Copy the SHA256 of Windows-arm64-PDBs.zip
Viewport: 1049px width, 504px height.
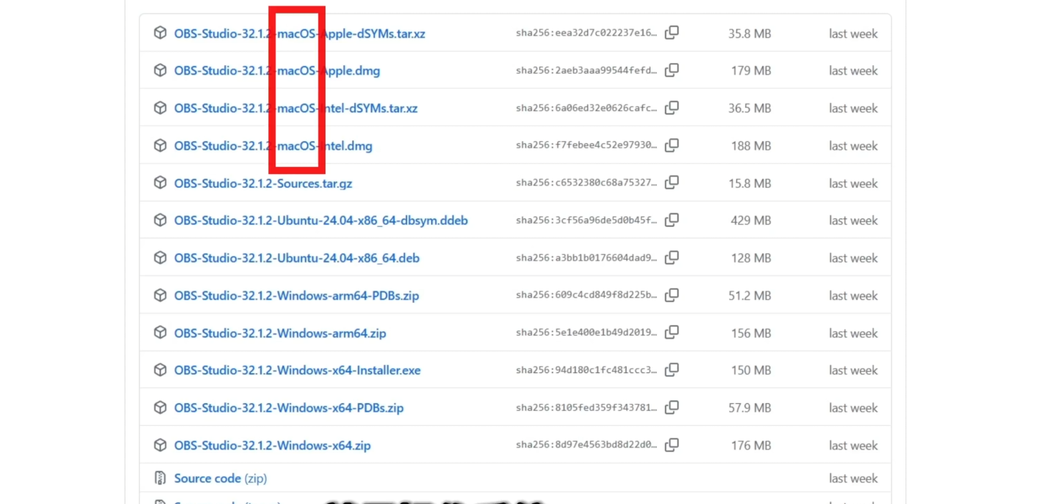672,295
